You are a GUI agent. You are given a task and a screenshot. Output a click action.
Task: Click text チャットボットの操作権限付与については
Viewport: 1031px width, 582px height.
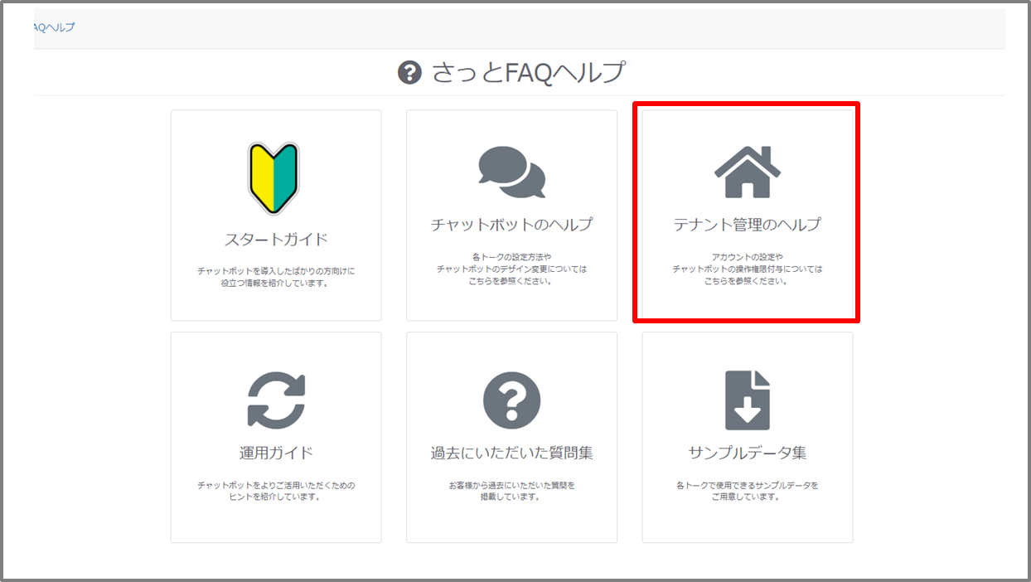[748, 269]
